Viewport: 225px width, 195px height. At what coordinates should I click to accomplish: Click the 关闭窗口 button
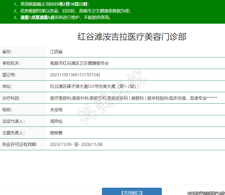click(132, 192)
